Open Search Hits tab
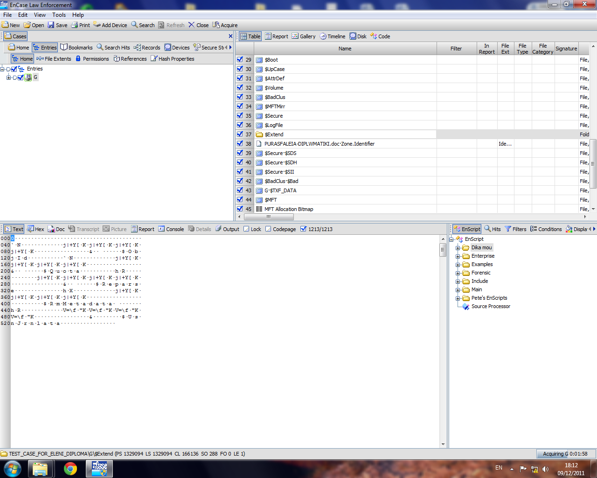597x478 pixels. pyautogui.click(x=113, y=48)
